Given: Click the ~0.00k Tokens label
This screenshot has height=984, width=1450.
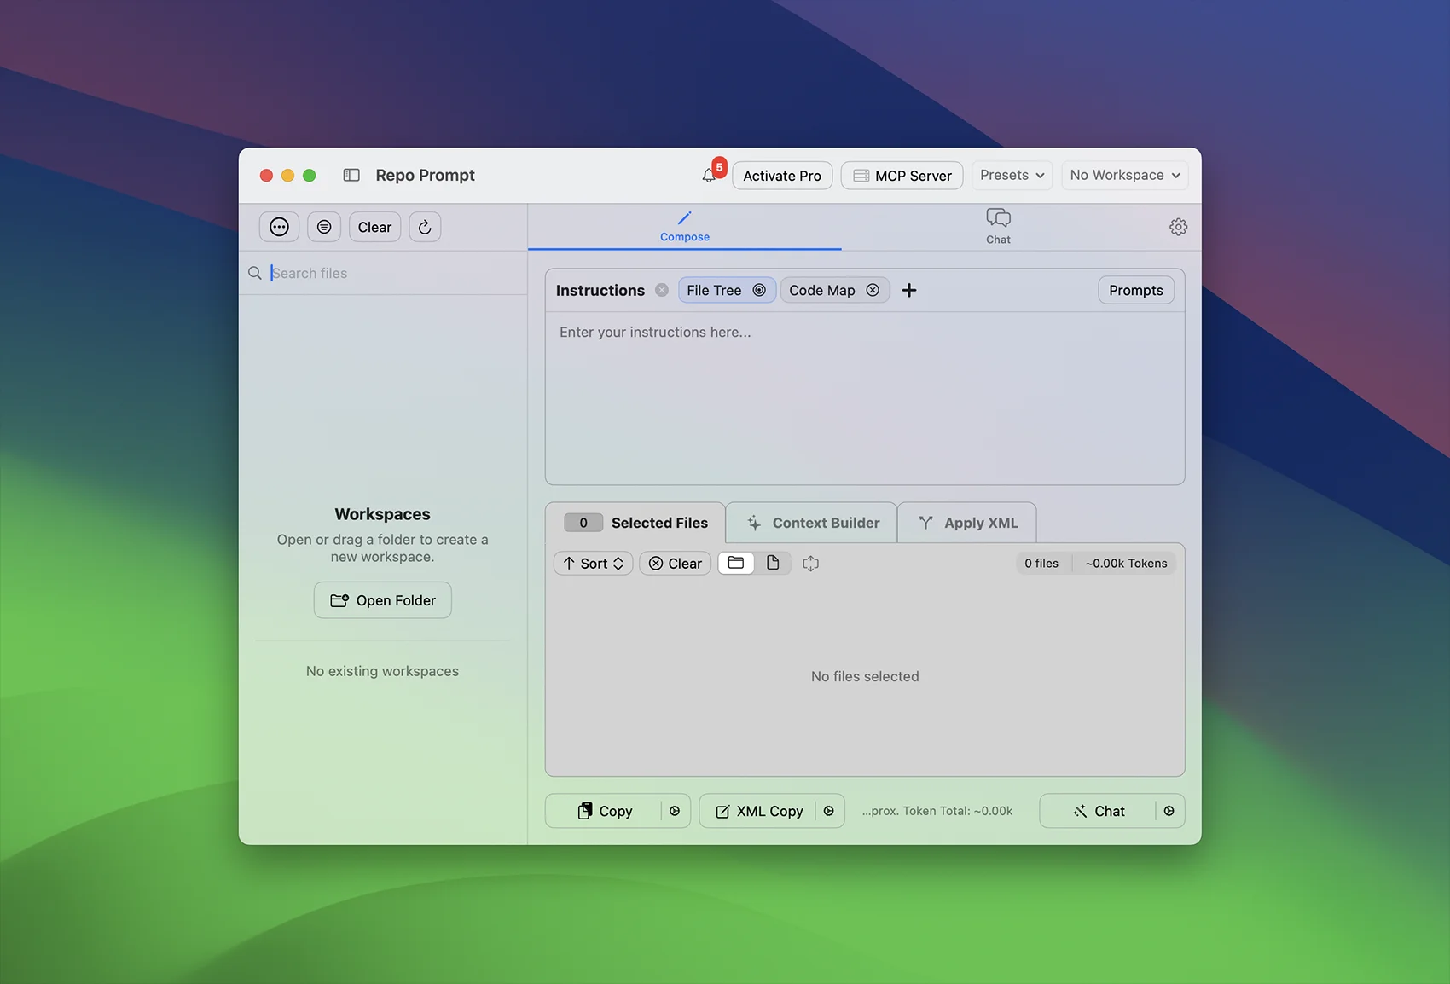Looking at the screenshot, I should [1126, 563].
